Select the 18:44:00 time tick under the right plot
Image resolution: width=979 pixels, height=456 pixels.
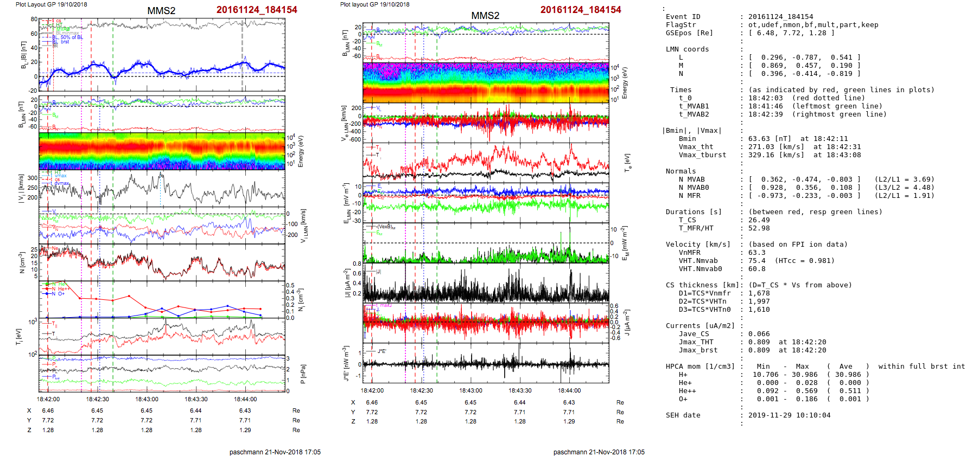coord(569,390)
